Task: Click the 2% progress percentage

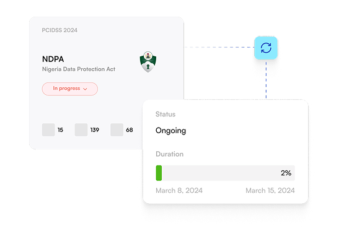Action: (x=286, y=173)
